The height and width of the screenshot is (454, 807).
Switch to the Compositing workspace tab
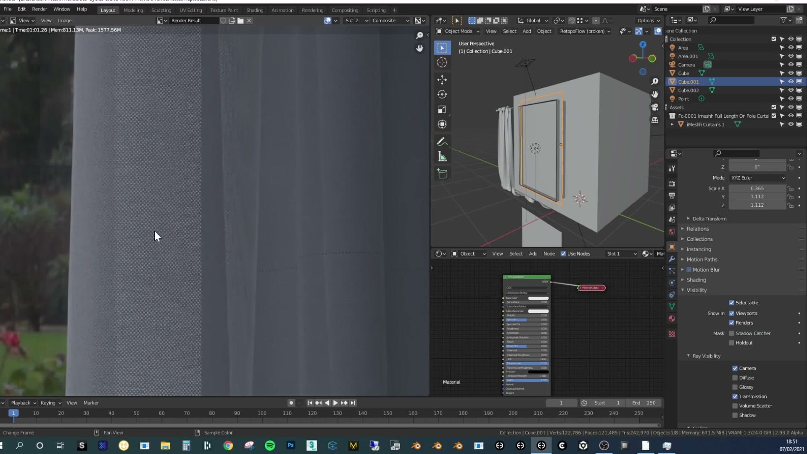[x=345, y=10]
